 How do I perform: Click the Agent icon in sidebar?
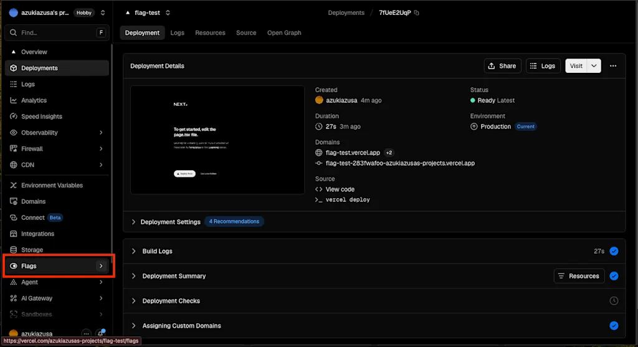pyautogui.click(x=14, y=282)
